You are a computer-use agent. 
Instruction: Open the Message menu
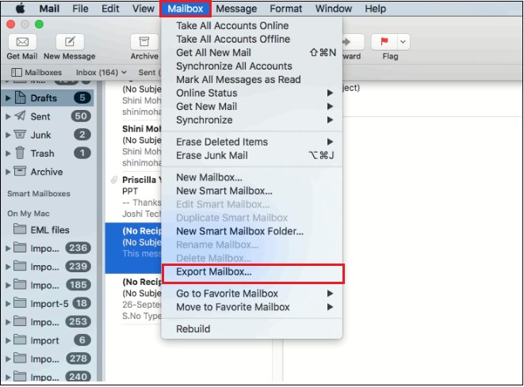point(236,9)
